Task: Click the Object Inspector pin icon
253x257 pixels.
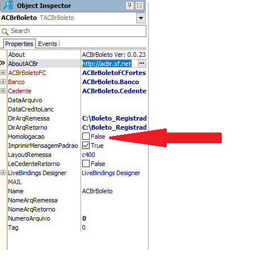Action: click(x=130, y=6)
